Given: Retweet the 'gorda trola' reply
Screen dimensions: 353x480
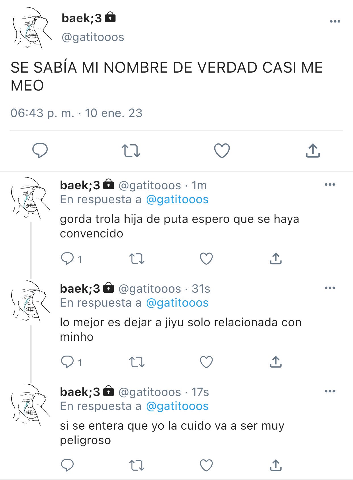Looking at the screenshot, I should [x=137, y=259].
